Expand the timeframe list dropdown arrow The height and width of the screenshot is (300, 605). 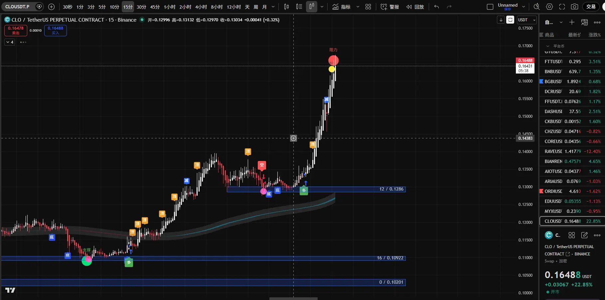click(x=273, y=7)
